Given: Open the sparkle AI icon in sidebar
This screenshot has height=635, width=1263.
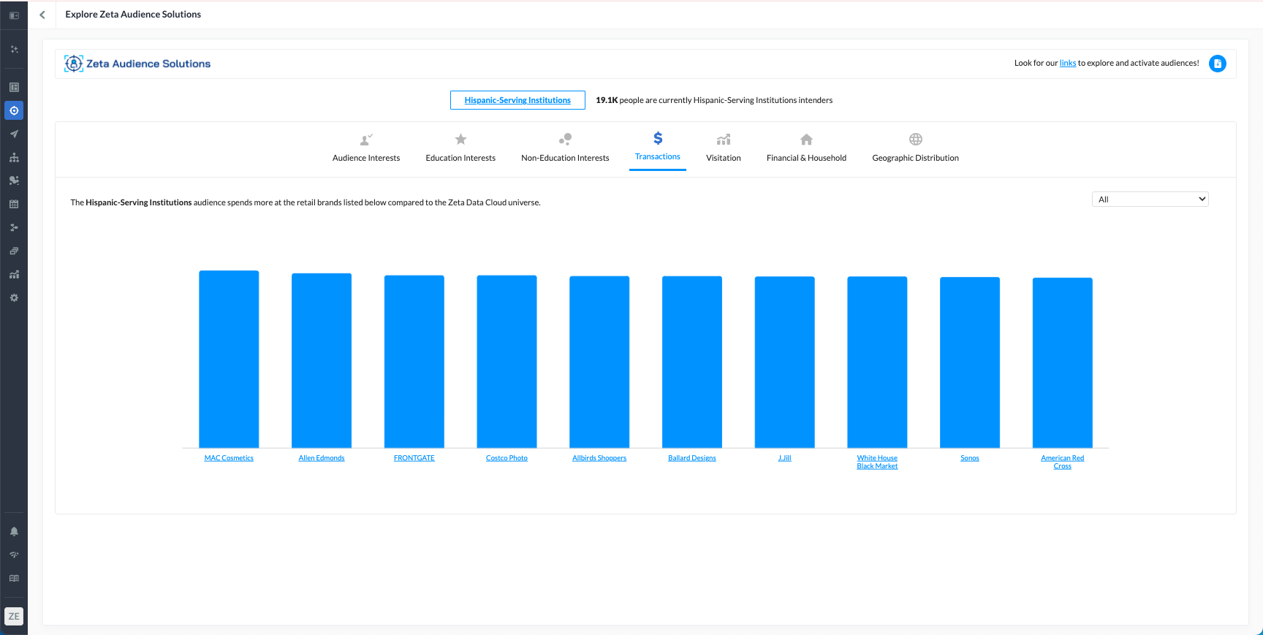Looking at the screenshot, I should 14,50.
